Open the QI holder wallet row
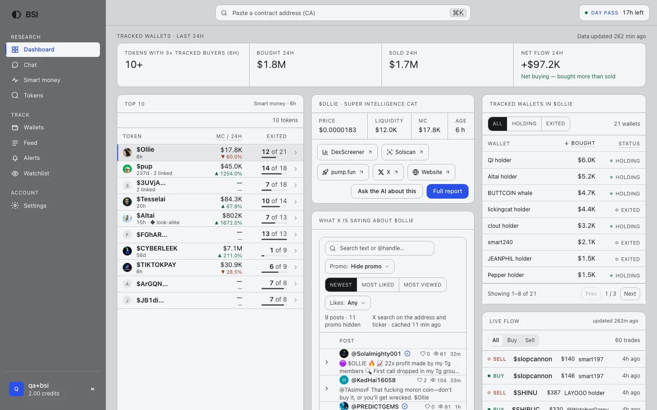Screen dimensions: 657x410 (x=564, y=160)
